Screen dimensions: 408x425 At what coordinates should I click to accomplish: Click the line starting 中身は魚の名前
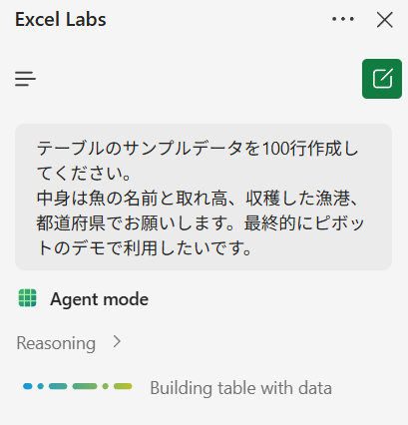point(198,199)
